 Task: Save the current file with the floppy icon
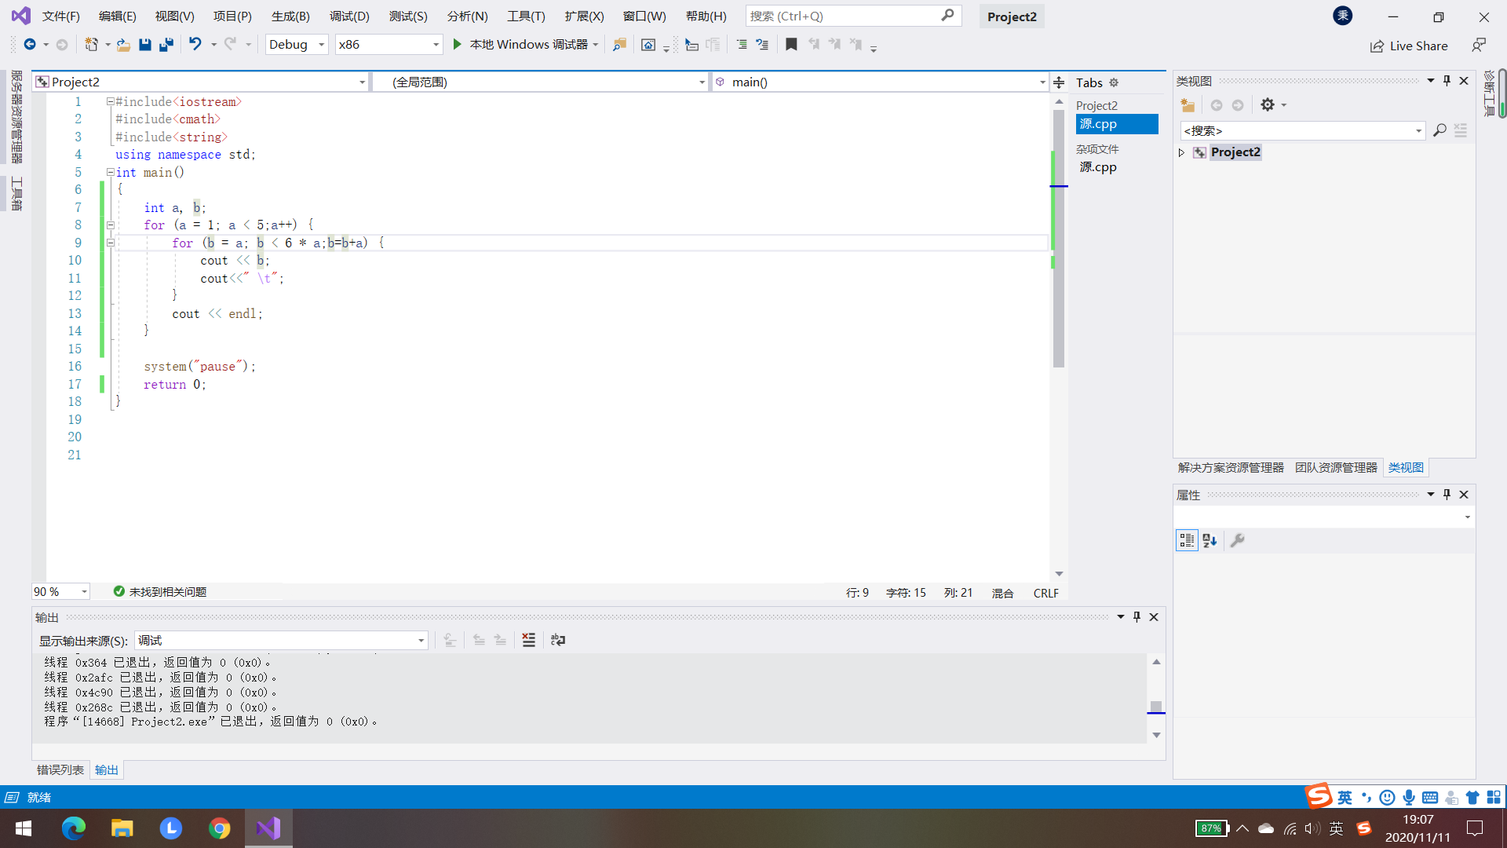point(144,45)
